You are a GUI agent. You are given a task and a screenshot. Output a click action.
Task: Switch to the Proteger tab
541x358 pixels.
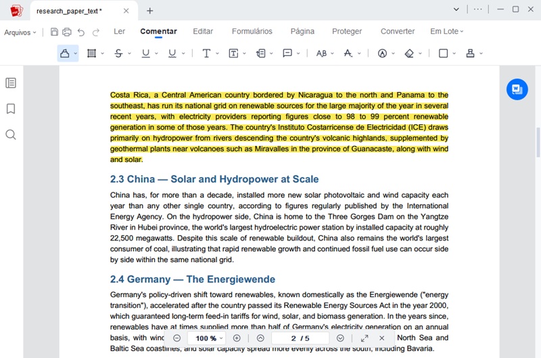pos(347,31)
